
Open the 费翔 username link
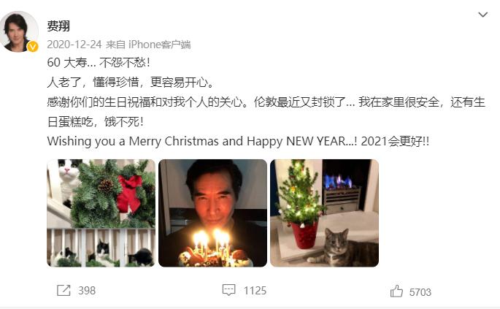(x=58, y=26)
